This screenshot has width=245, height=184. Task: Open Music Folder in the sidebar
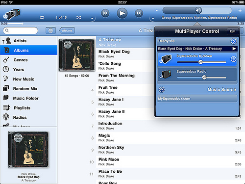pos(28,98)
